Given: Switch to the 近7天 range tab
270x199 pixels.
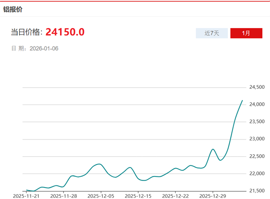Looking at the screenshot, I should [x=212, y=33].
